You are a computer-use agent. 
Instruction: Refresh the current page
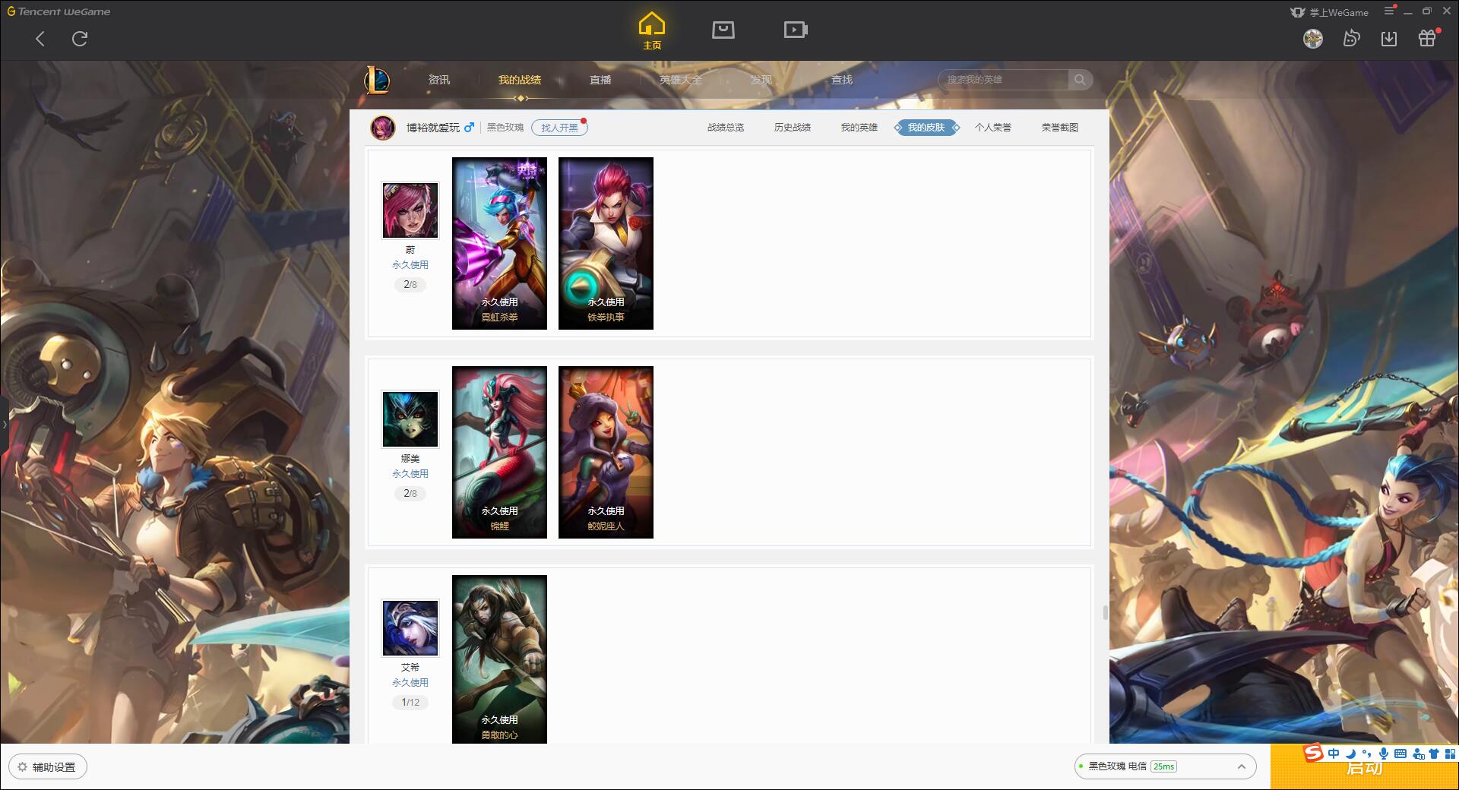80,39
